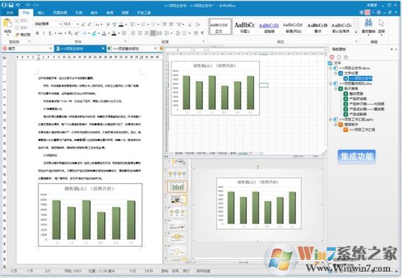Toggle center alignment paragraph button
The height and width of the screenshot is (278, 402).
click(140, 33)
